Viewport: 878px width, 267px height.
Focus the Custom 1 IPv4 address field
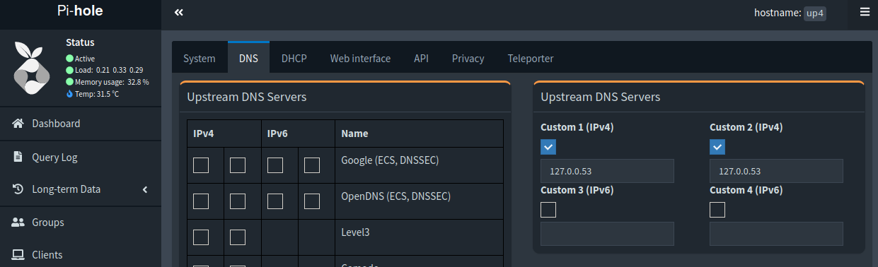(607, 171)
